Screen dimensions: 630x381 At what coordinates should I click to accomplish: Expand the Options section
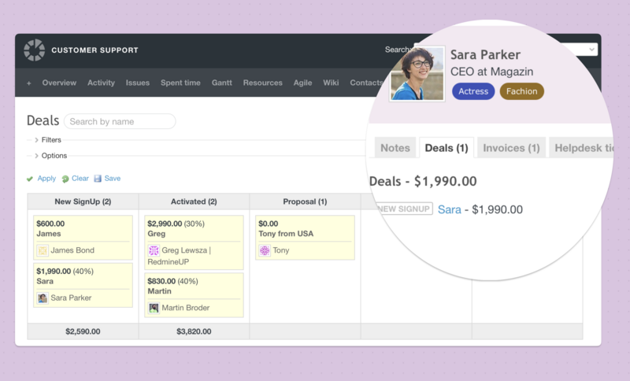(36, 155)
